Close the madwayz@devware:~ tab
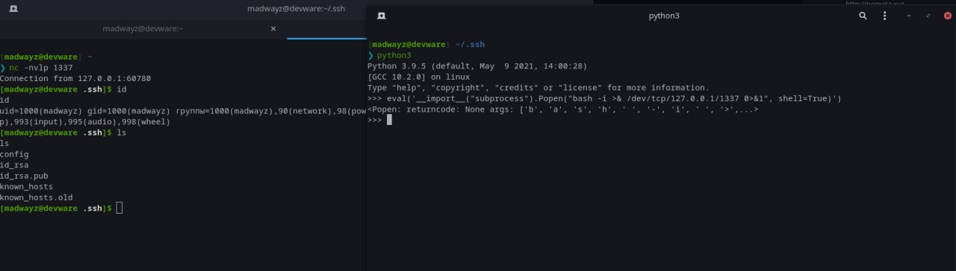The image size is (956, 271). (x=273, y=29)
